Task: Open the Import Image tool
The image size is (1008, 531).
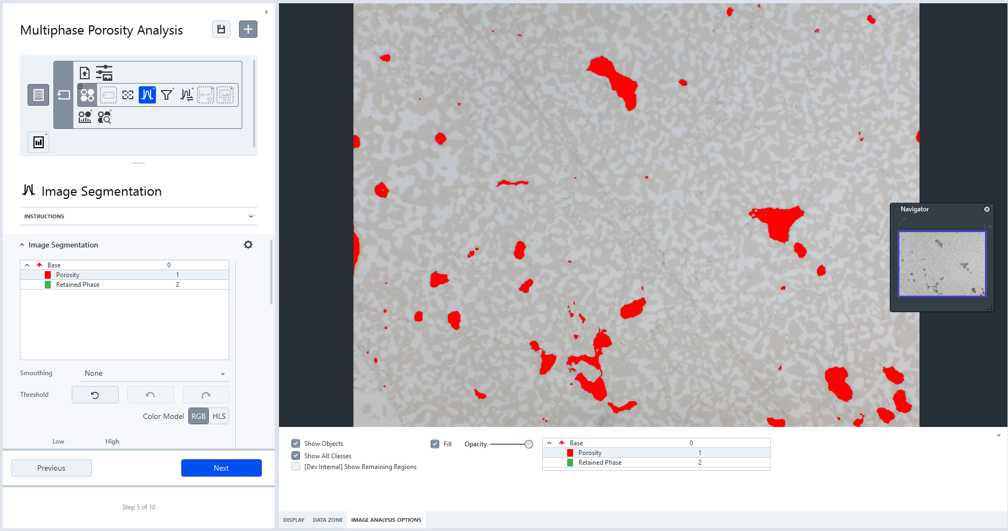Action: (85, 72)
